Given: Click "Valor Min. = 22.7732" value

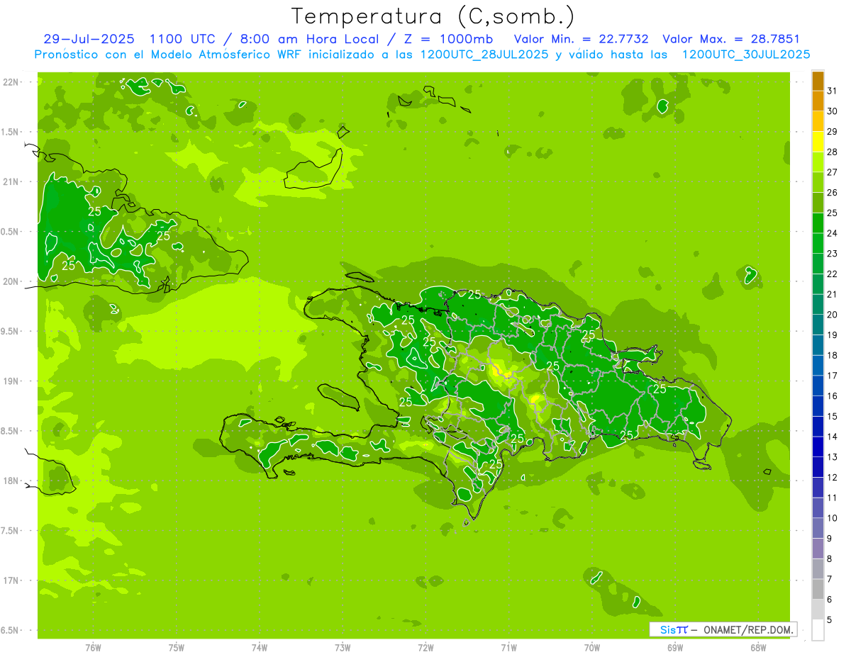Looking at the screenshot, I should tap(581, 39).
